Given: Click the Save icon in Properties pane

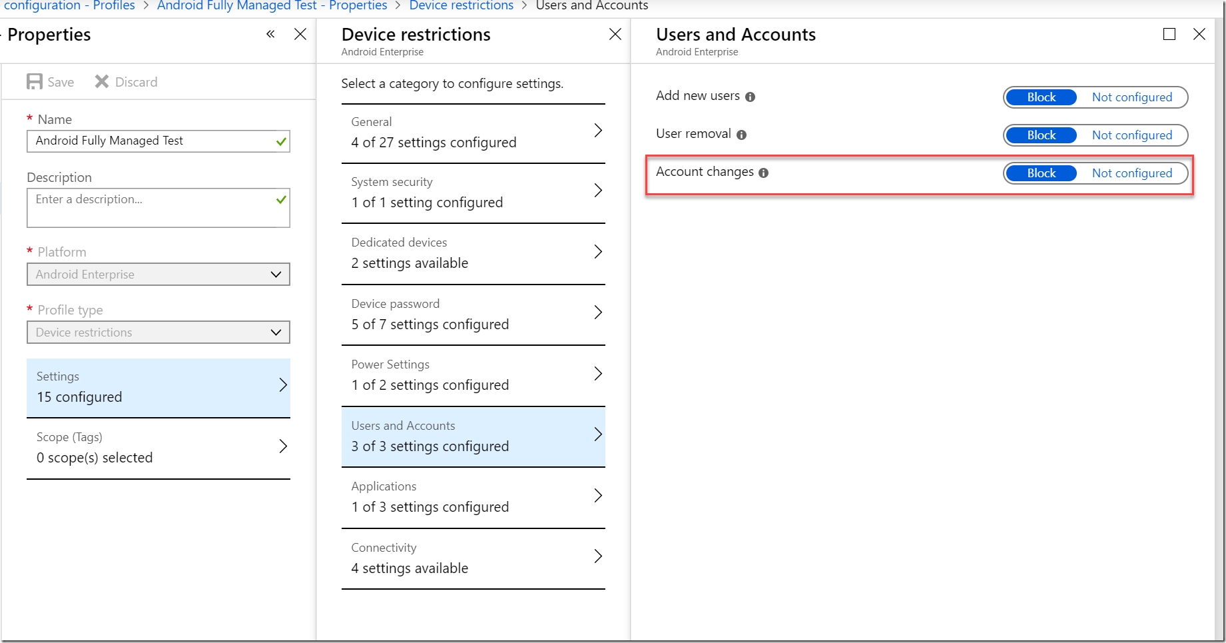Looking at the screenshot, I should tap(35, 81).
